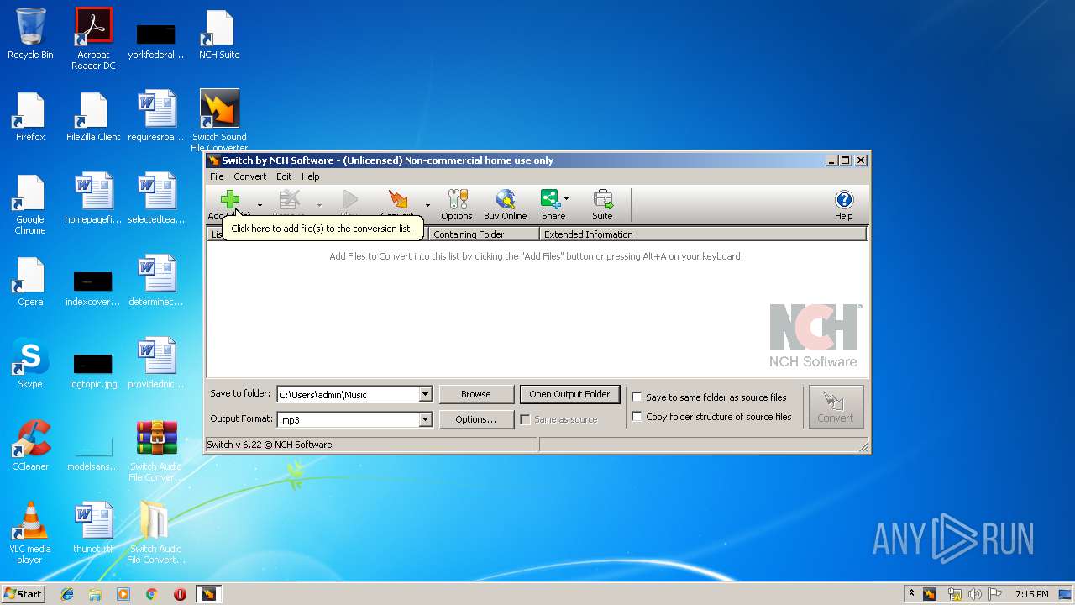Viewport: 1075px width, 605px height.
Task: Open the Output Format .mp3 dropdown
Action: click(x=425, y=419)
